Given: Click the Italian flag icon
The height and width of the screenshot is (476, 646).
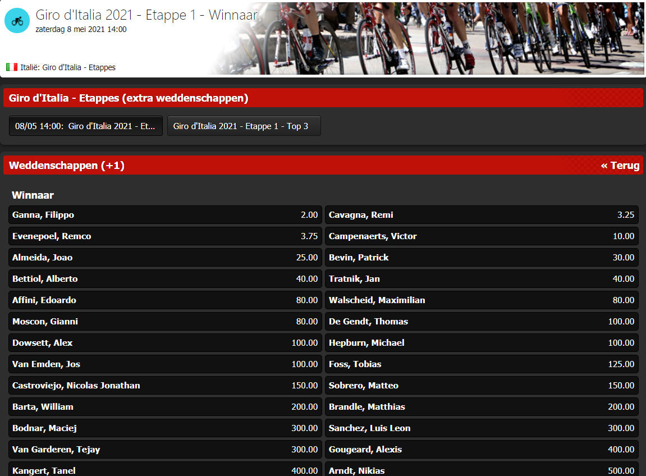Looking at the screenshot, I should coord(12,67).
